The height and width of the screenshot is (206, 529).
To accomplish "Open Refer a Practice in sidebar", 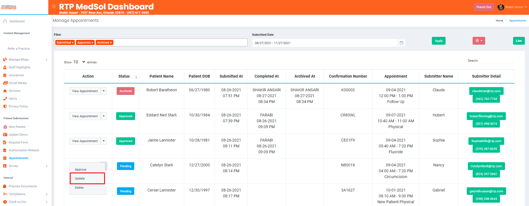I will [x=18, y=49].
